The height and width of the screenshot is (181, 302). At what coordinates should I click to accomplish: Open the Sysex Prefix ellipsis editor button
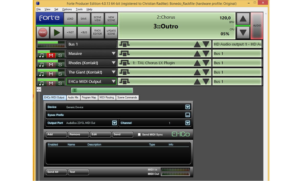[188, 115]
